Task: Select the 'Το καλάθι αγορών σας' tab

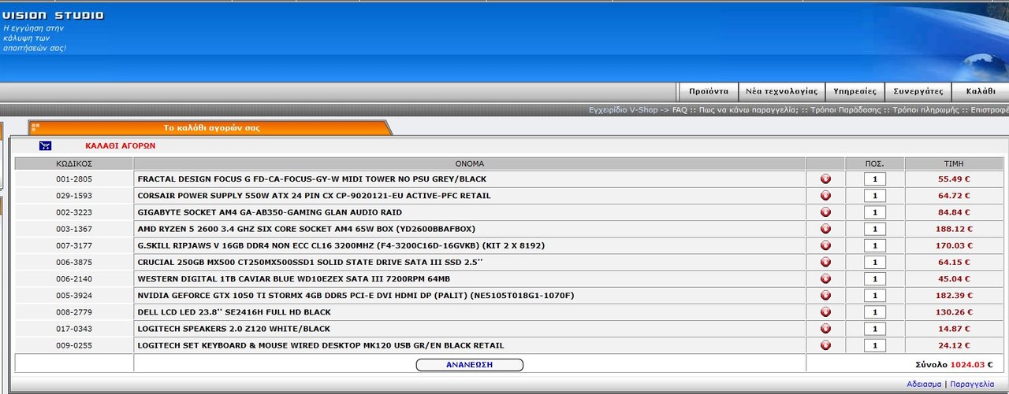Action: click(211, 127)
